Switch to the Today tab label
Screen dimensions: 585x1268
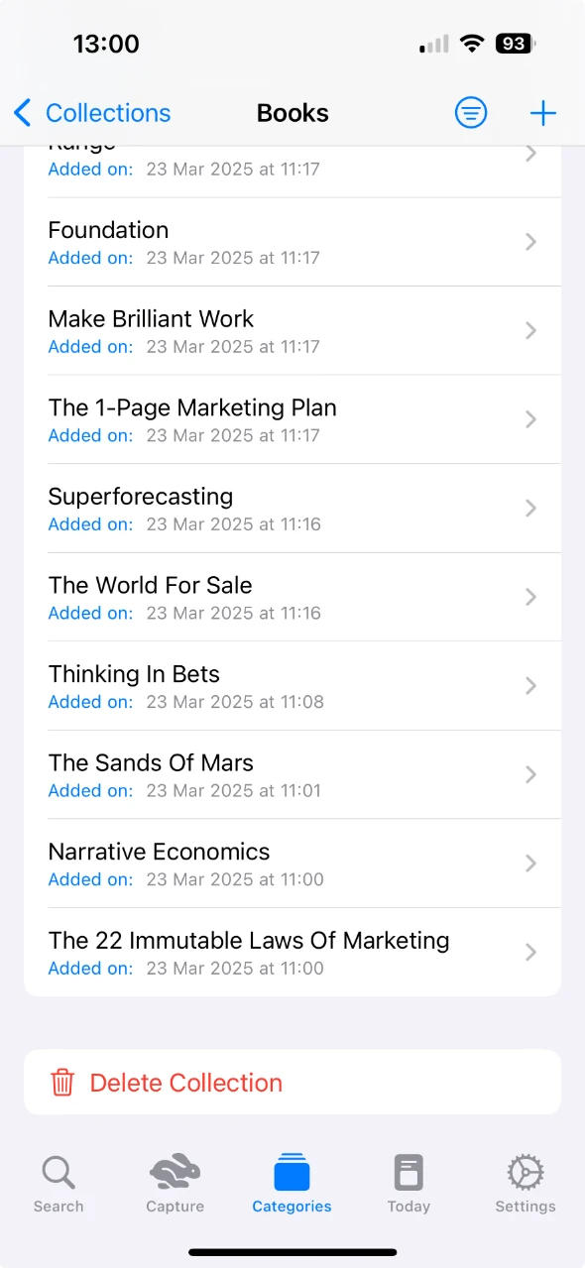point(409,1207)
